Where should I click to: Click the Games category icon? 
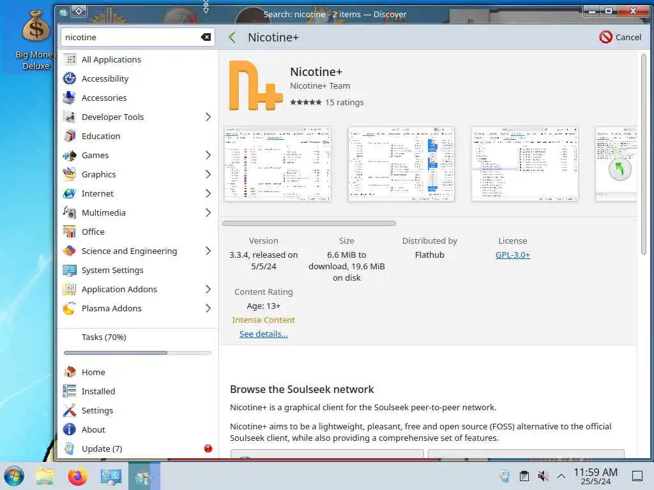(70, 156)
